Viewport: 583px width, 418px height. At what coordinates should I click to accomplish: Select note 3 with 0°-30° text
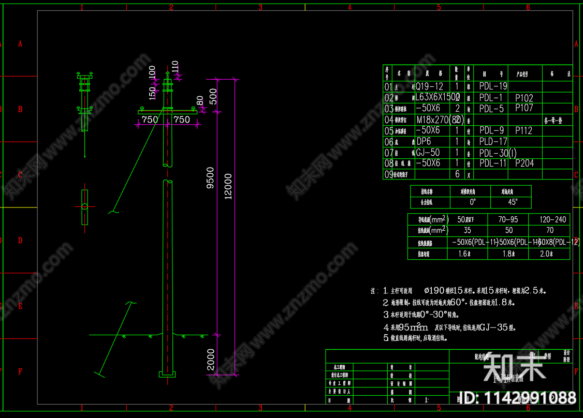coord(421,315)
